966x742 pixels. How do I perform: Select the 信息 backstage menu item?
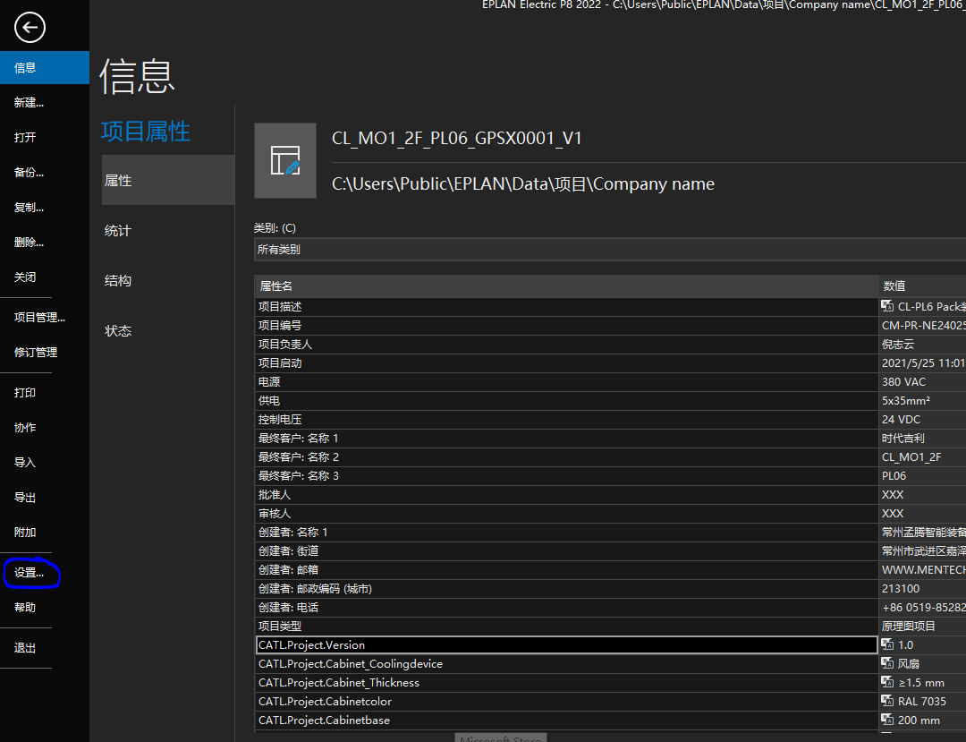(x=45, y=68)
